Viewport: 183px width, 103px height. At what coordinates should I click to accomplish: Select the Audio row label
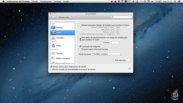[x=59, y=46]
